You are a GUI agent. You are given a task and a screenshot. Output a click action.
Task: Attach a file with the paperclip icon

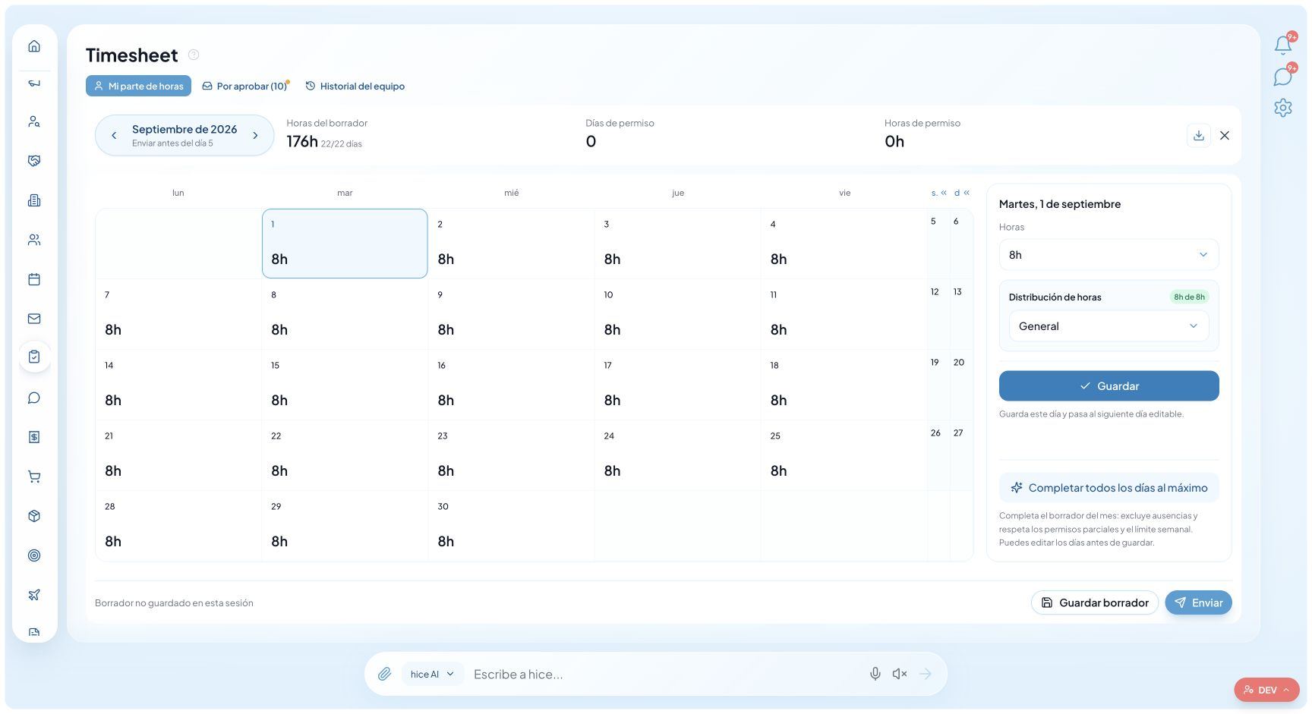(385, 674)
